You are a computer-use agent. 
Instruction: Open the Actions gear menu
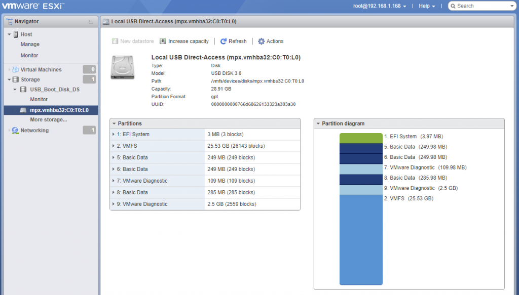[262, 41]
